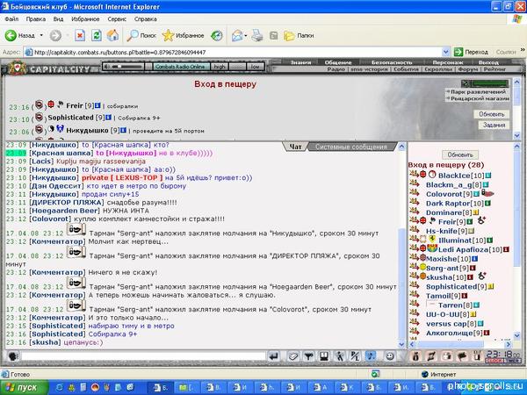Click player name Illuminat[10] in list

[x=462, y=241]
